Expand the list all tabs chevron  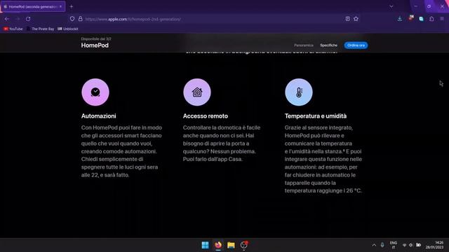click(x=391, y=6)
